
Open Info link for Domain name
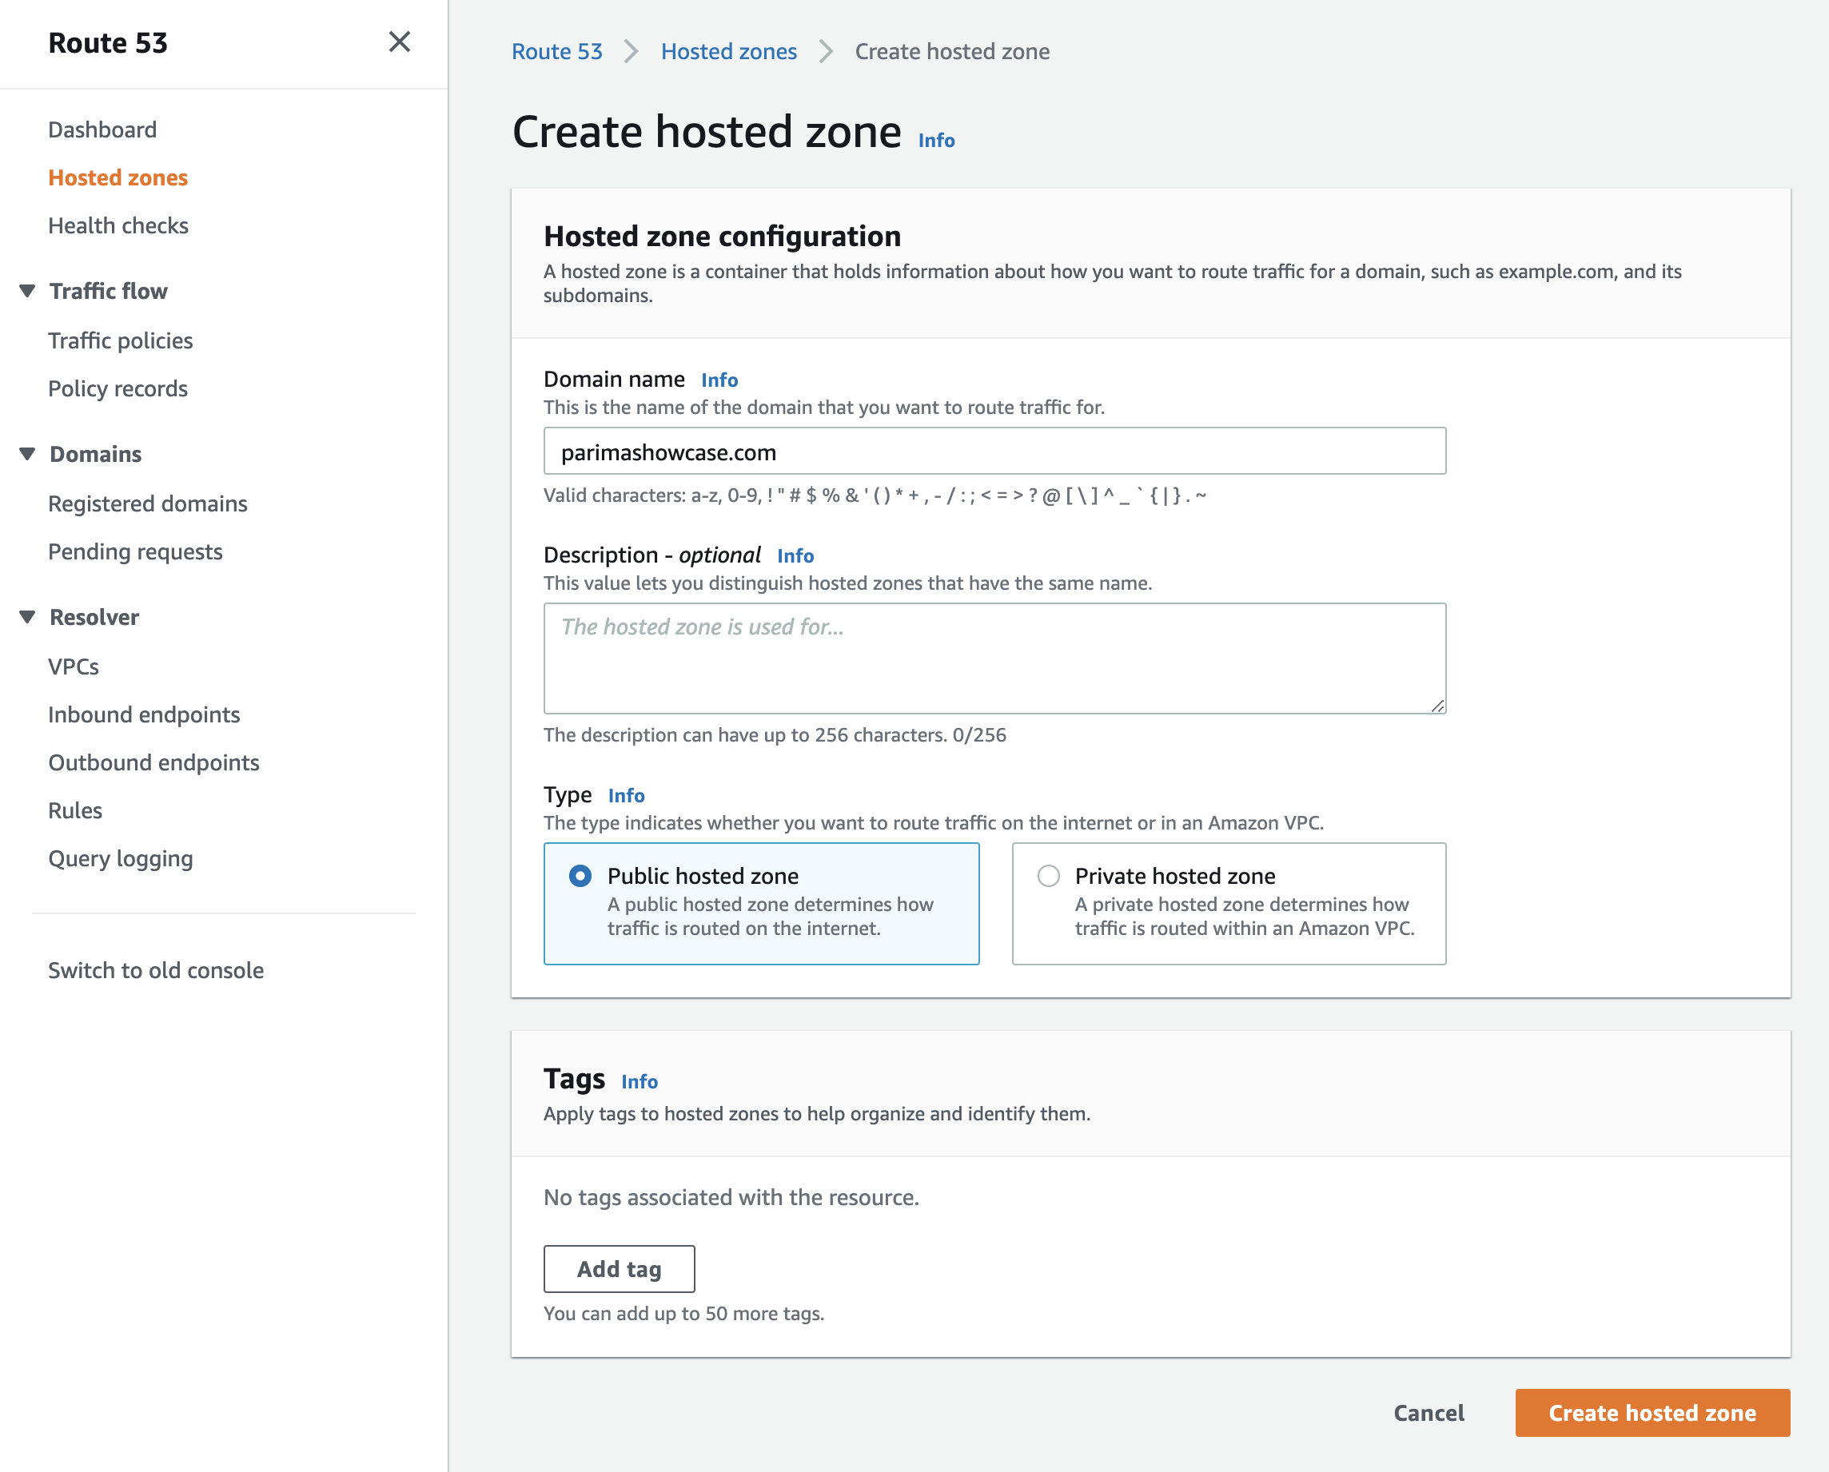(719, 380)
